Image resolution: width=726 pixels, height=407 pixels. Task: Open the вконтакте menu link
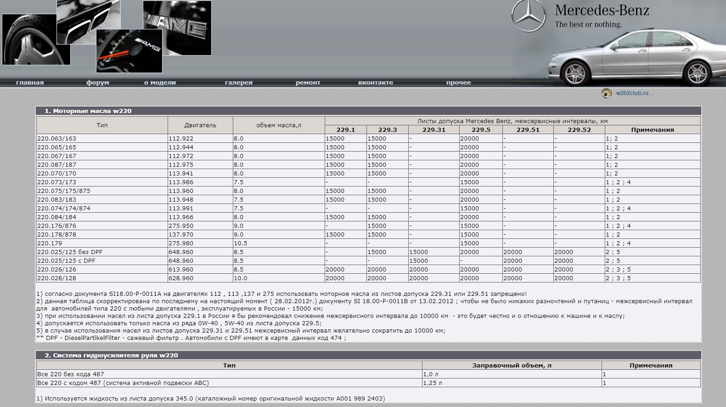pyautogui.click(x=376, y=83)
